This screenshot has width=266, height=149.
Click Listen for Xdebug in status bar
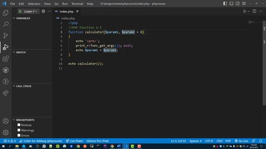click(x=41, y=141)
